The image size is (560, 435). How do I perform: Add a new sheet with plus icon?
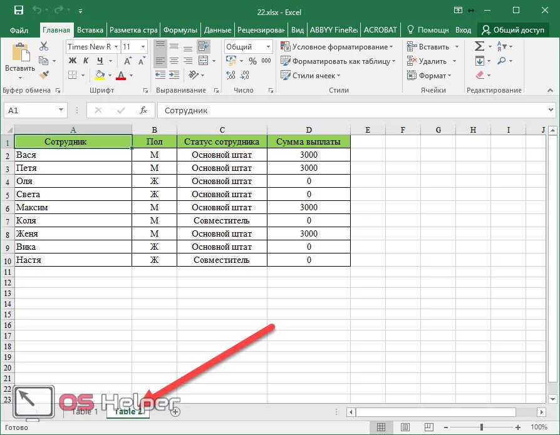click(x=175, y=412)
